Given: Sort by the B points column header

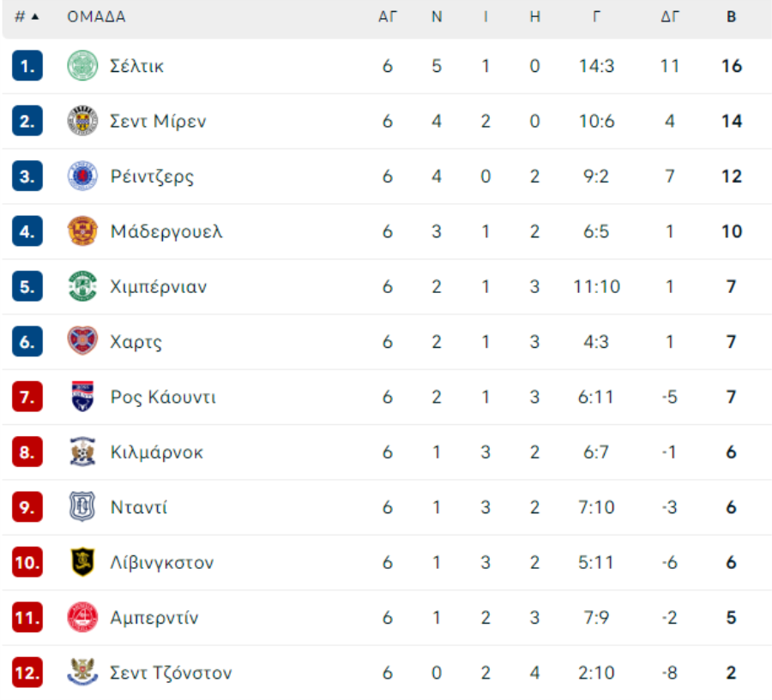Looking at the screenshot, I should point(731,17).
